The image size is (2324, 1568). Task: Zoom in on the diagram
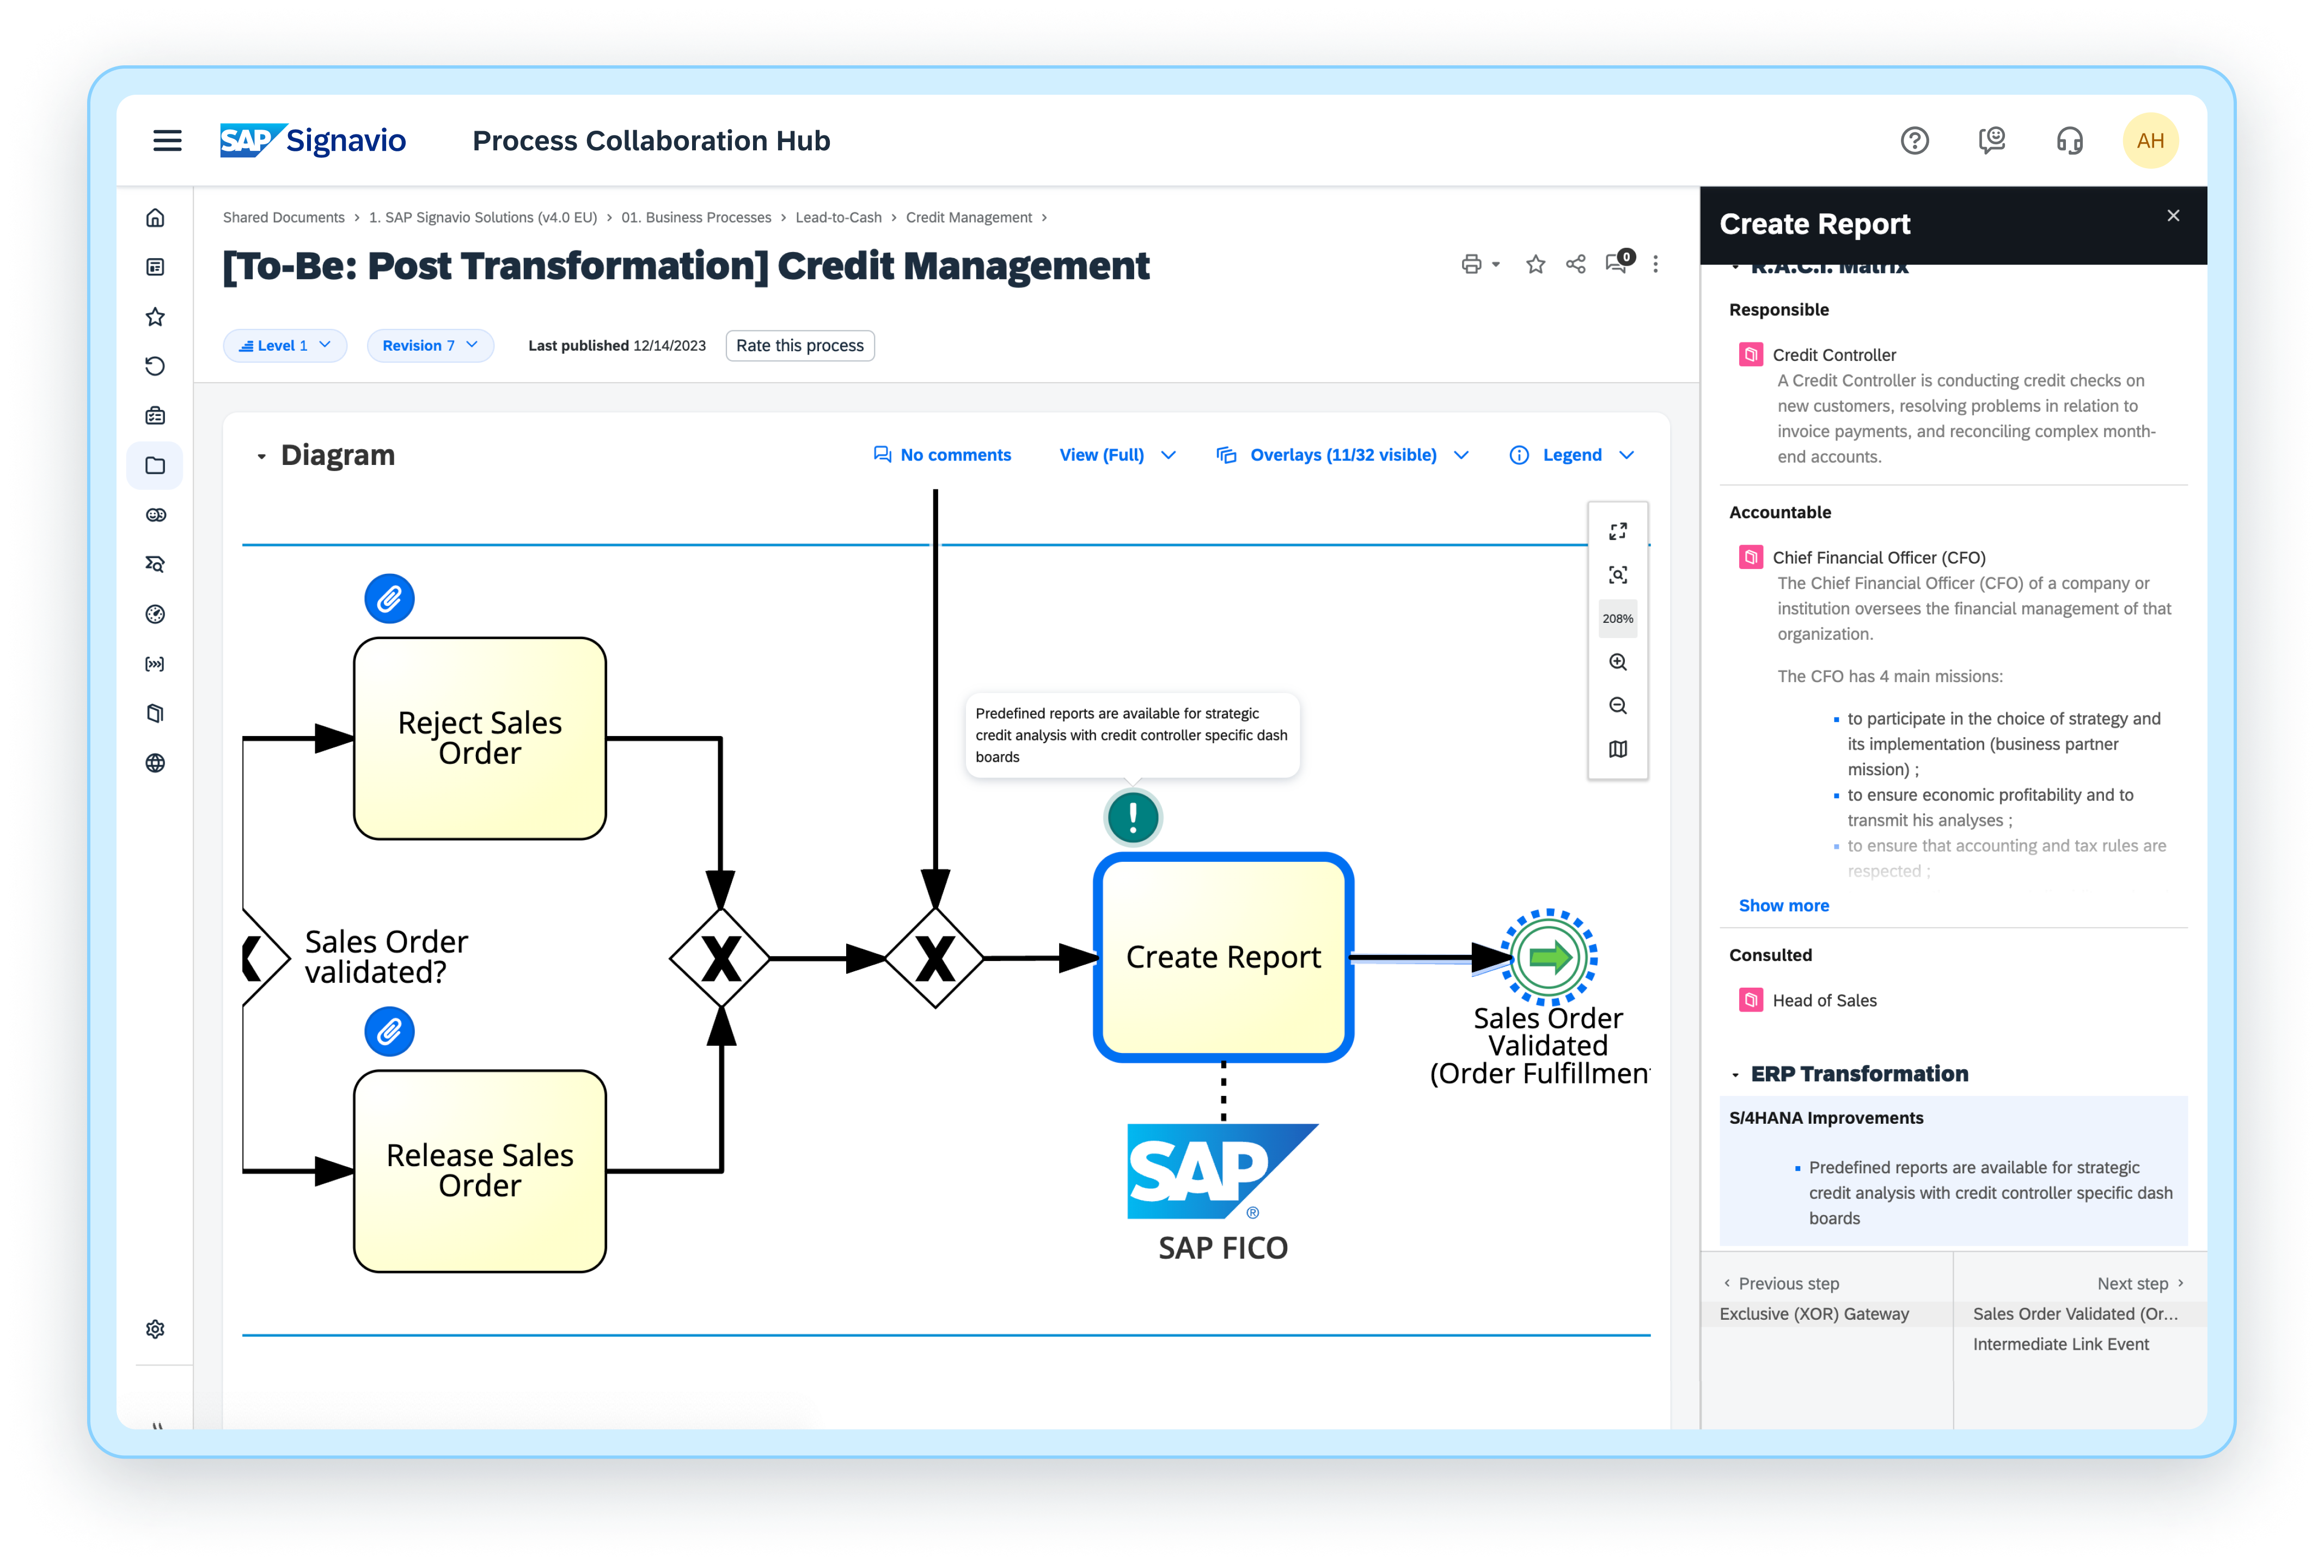click(x=1617, y=662)
